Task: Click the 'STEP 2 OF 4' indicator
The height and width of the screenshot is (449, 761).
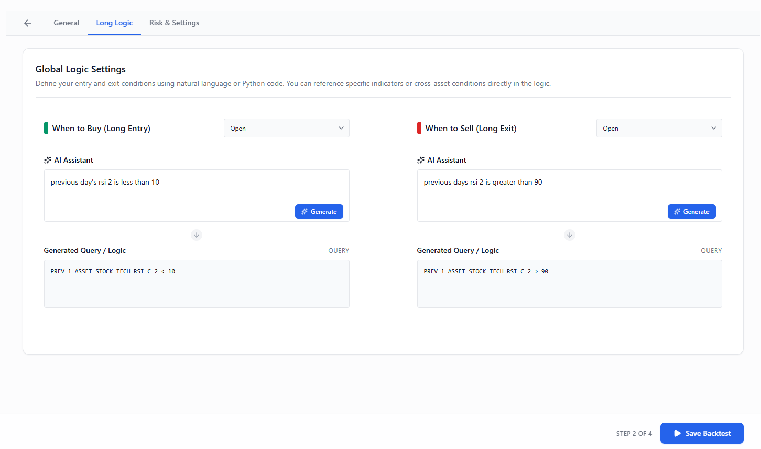Action: (x=634, y=434)
